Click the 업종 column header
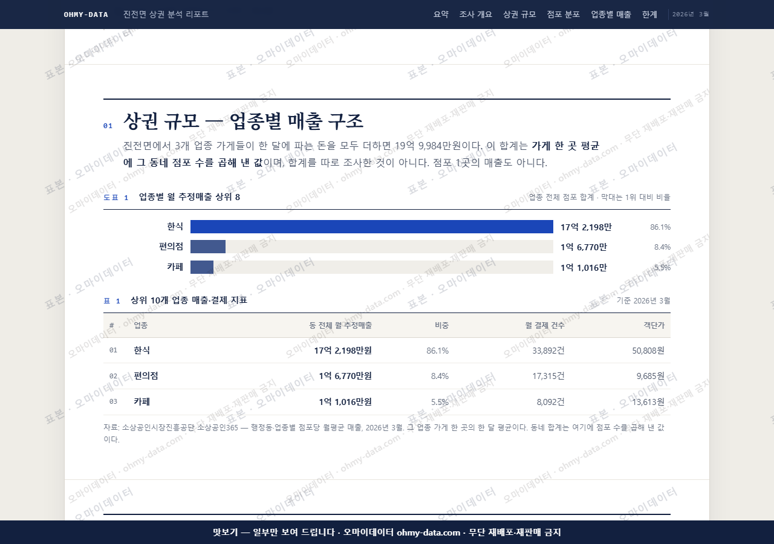This screenshot has width=774, height=544. pos(141,325)
